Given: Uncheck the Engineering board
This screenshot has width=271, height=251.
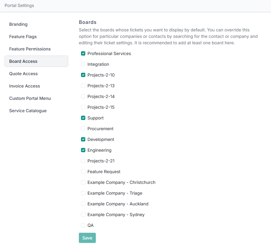Looking at the screenshot, I should click(83, 150).
